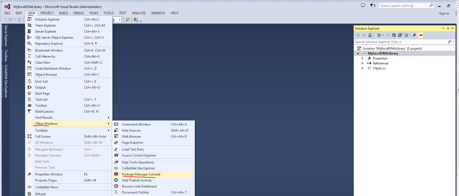Open the EDIT menu
The height and width of the screenshot is (196, 459).
click(19, 13)
